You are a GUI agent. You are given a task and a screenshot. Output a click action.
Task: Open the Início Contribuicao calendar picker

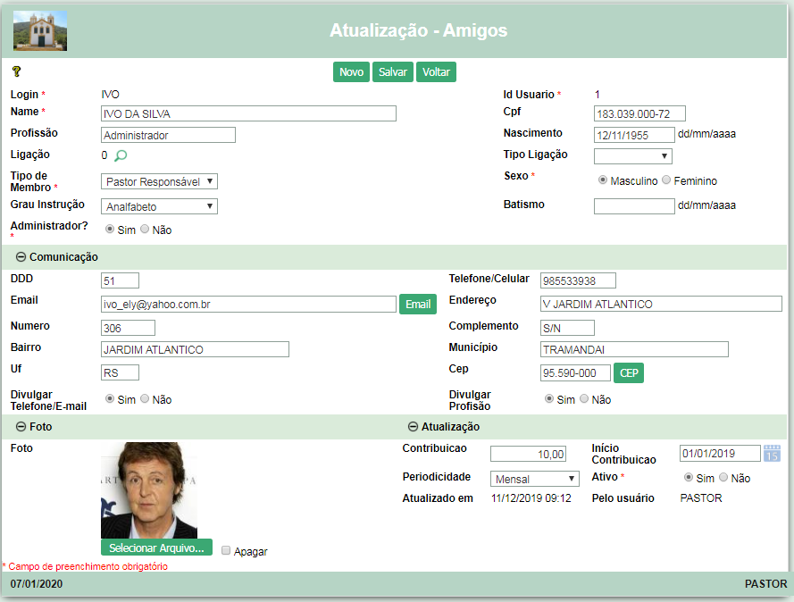click(x=772, y=453)
